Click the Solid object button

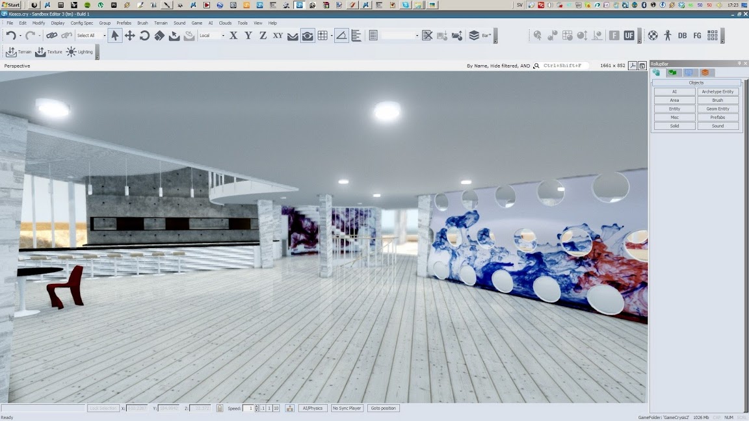coord(674,126)
